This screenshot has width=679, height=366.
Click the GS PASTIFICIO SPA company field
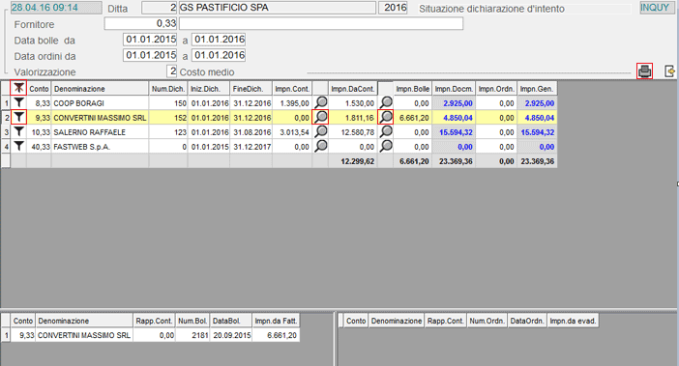(x=278, y=8)
